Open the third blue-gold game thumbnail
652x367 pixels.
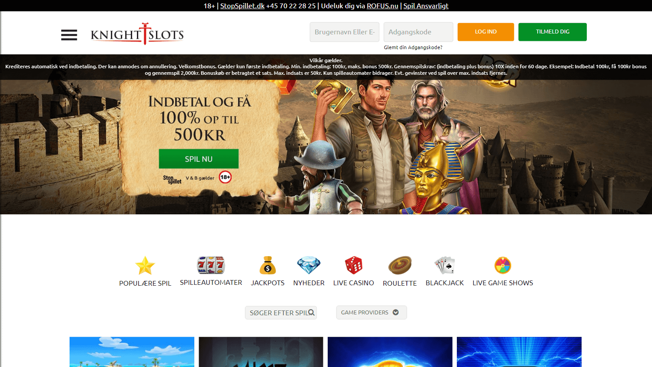390,352
